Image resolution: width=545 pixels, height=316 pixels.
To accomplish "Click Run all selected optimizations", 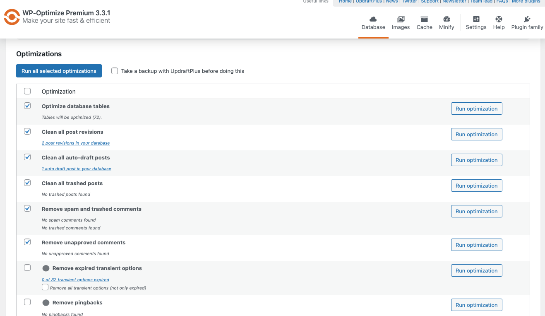I will point(59,71).
